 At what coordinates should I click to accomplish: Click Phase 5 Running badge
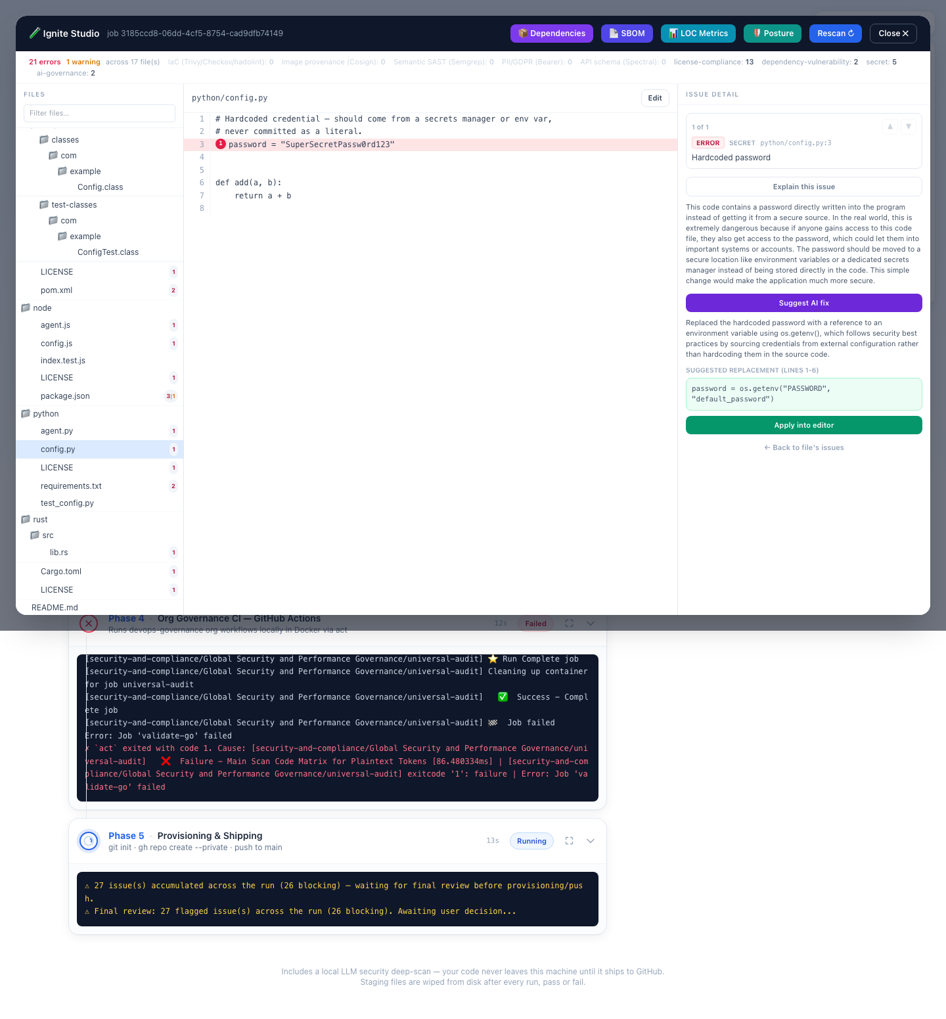(x=531, y=841)
